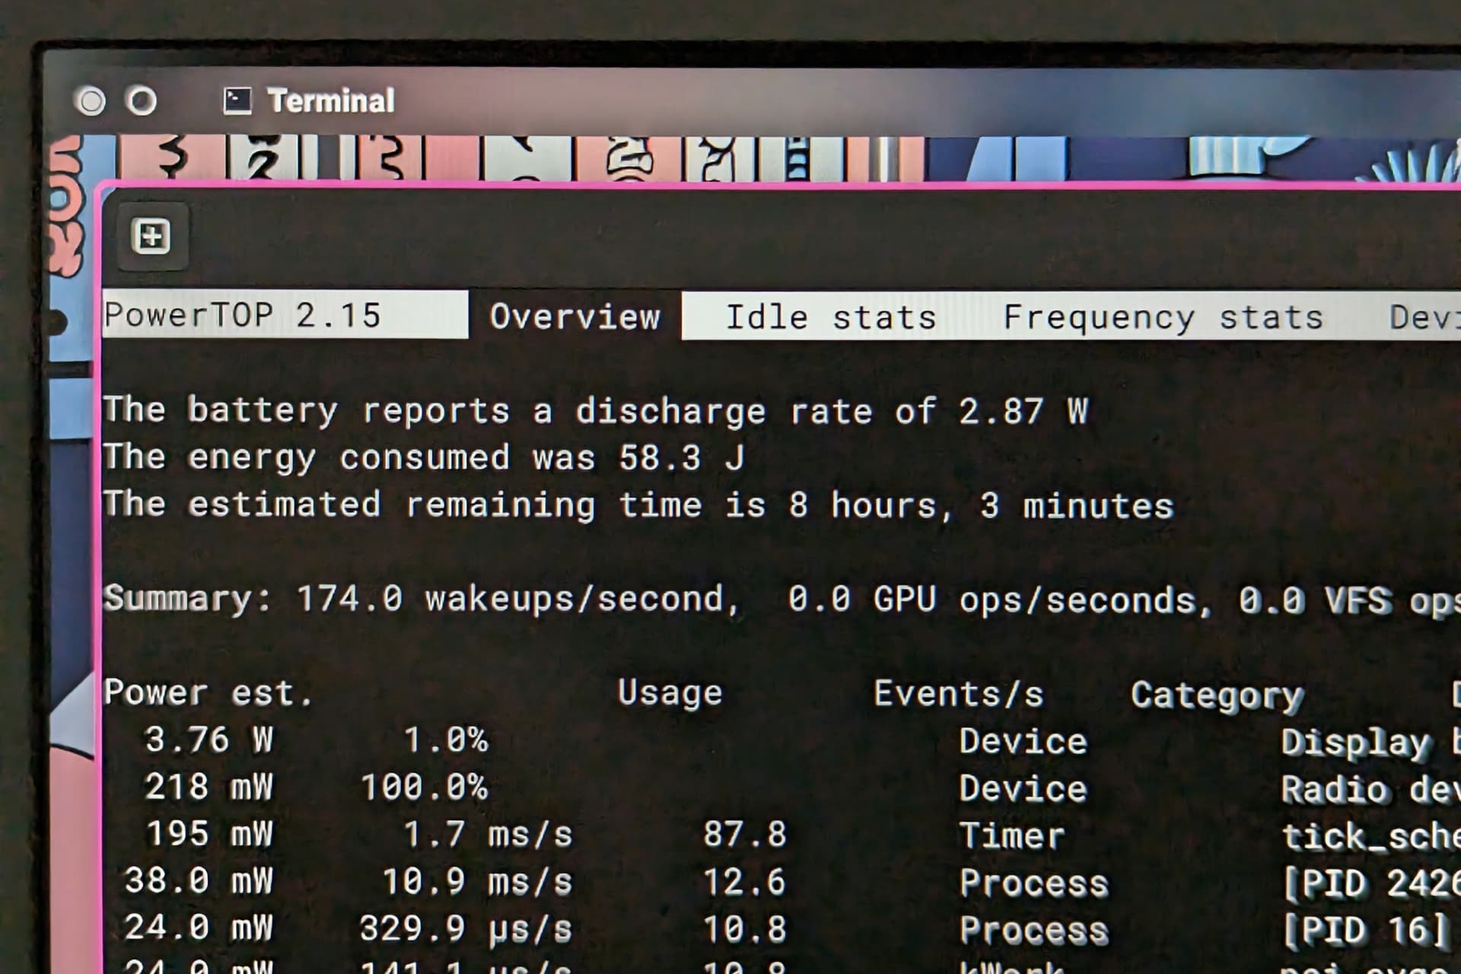Click the first round window control button

[x=91, y=101]
